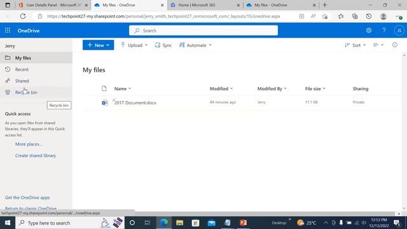
Task: Open File Explorer from taskbar
Action: tap(179, 223)
